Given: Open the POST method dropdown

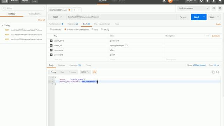Looking at the screenshot, I should coord(57,17).
